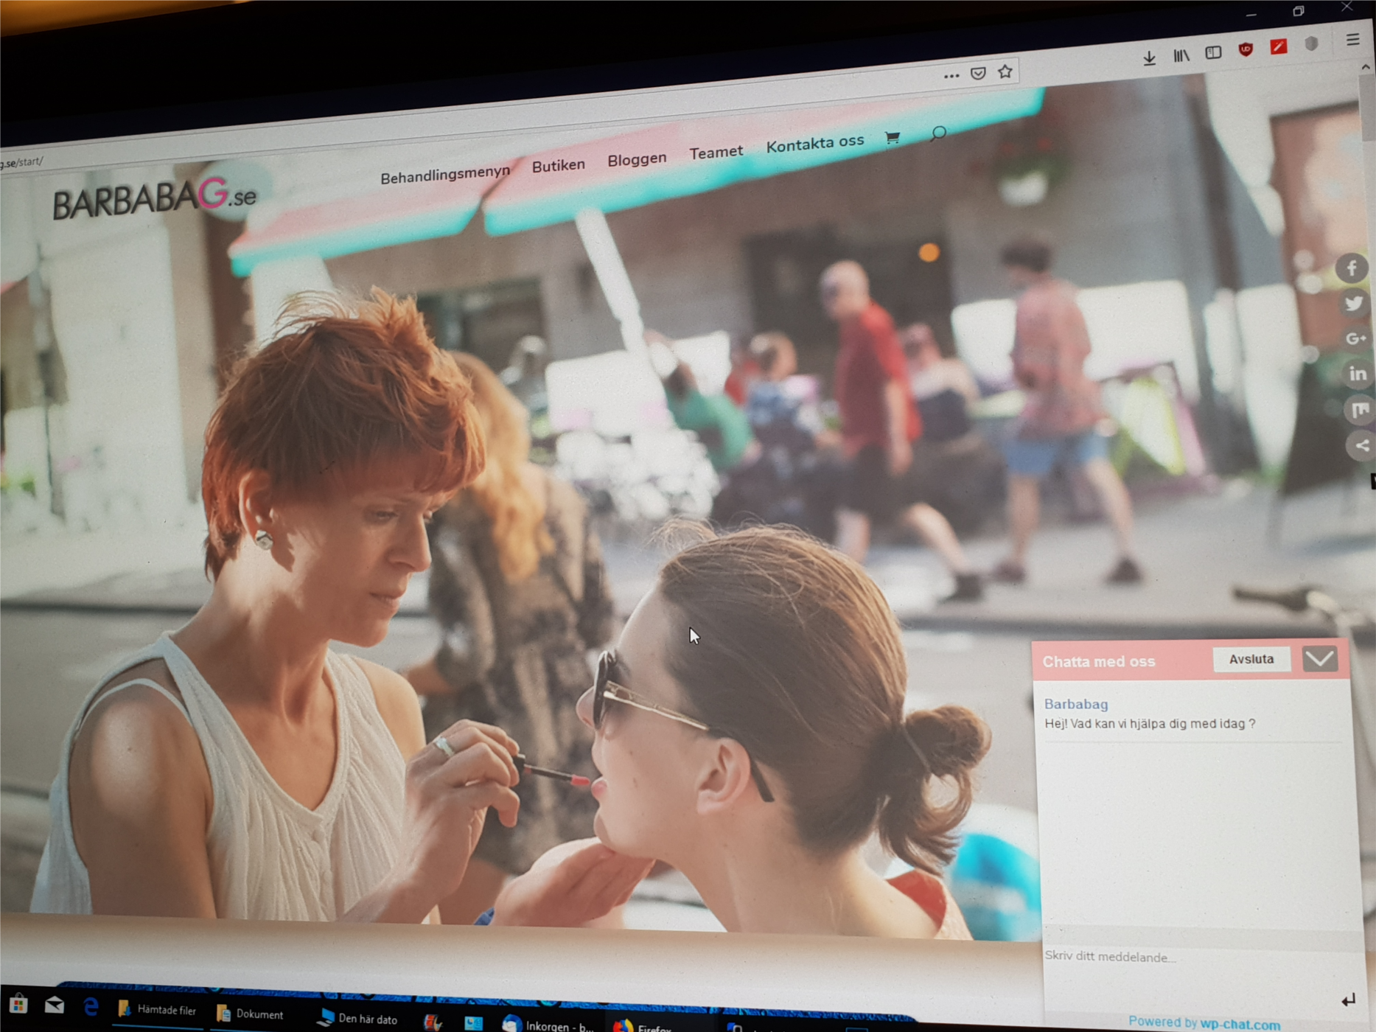Bookmark this page with the star icon

tap(1005, 72)
